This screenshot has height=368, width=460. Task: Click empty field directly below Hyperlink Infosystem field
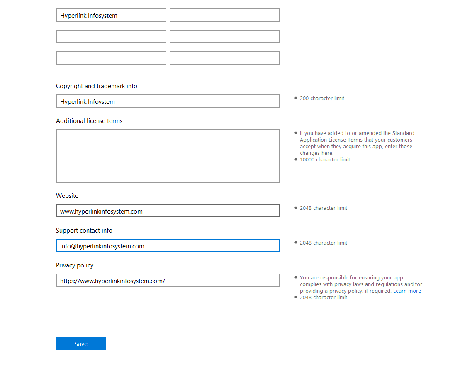click(x=111, y=36)
